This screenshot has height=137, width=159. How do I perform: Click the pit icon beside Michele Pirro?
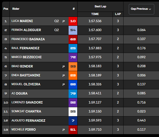tap(63, 130)
